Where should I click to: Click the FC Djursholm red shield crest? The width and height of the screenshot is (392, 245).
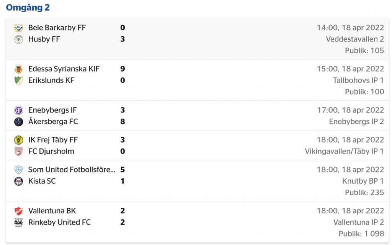(18, 151)
